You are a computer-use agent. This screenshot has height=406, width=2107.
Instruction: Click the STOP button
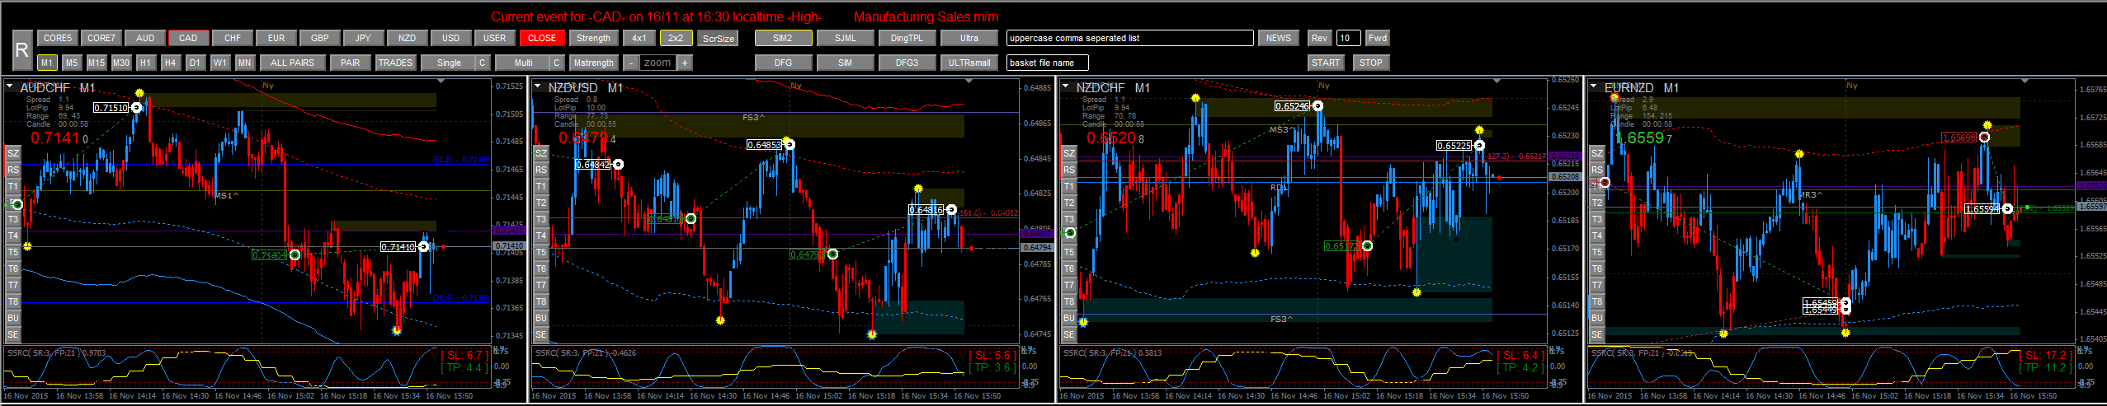(x=1371, y=63)
